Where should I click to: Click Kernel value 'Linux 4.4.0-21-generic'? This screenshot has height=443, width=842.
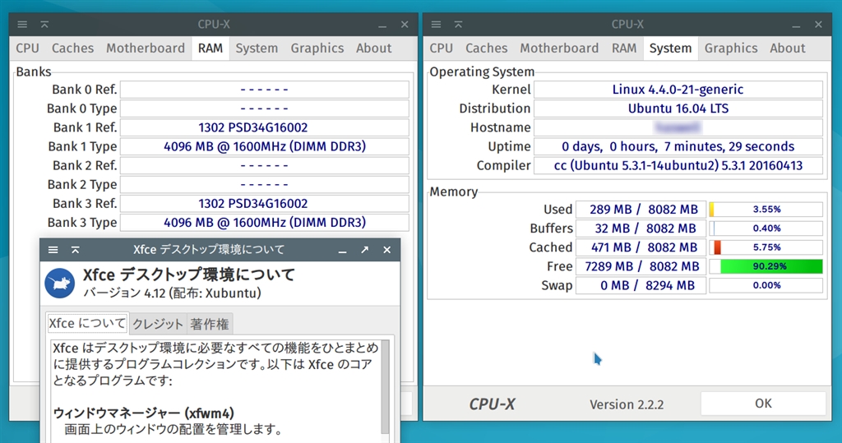click(678, 90)
